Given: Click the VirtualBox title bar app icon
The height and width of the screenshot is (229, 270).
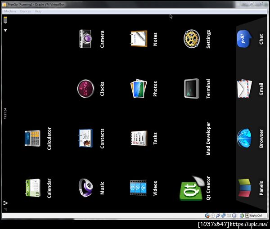Looking at the screenshot, I should (x=4, y=4).
